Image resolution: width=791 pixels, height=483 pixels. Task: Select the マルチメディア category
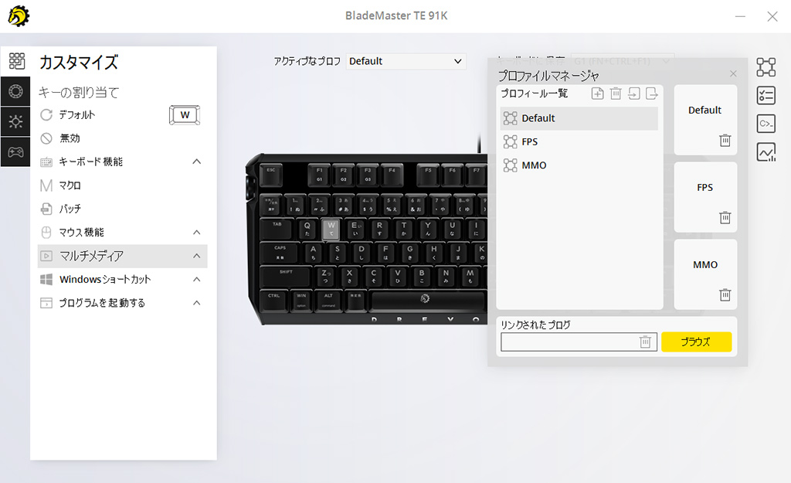pyautogui.click(x=123, y=256)
